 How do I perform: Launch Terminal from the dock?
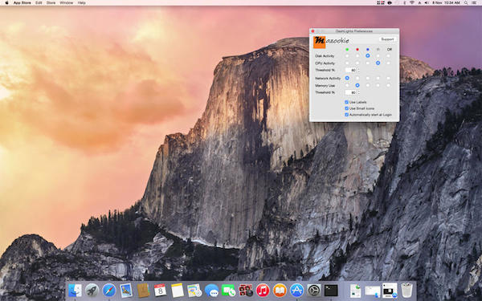pos(331,291)
